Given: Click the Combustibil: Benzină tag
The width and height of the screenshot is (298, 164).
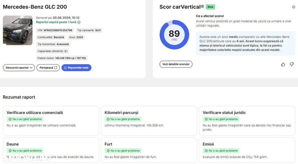Looking at the screenshot, I should tap(51, 37).
